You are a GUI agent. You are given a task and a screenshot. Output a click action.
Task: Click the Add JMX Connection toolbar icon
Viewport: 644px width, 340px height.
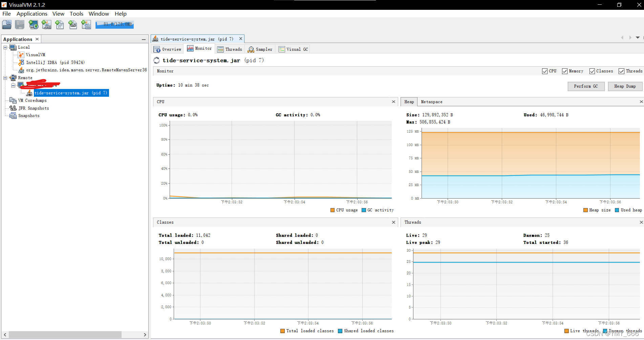click(x=46, y=24)
